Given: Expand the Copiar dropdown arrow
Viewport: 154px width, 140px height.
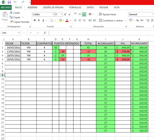Looking at the screenshot, I should click(x=23, y=17).
